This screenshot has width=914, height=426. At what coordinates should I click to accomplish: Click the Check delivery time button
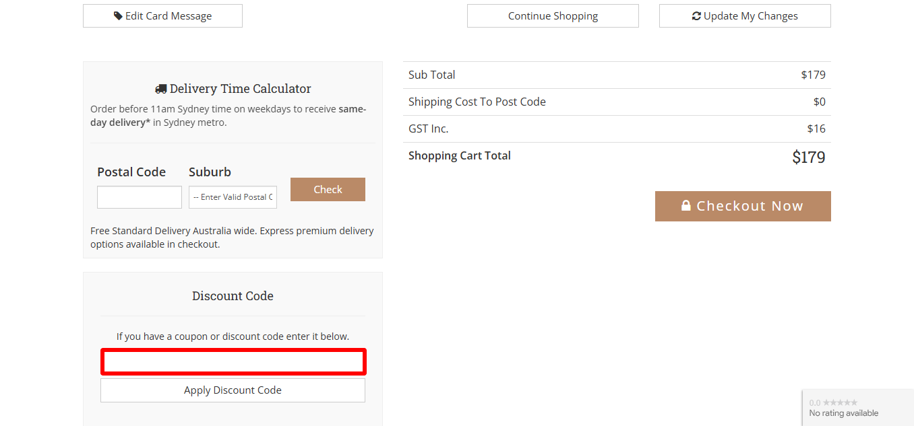coord(328,190)
